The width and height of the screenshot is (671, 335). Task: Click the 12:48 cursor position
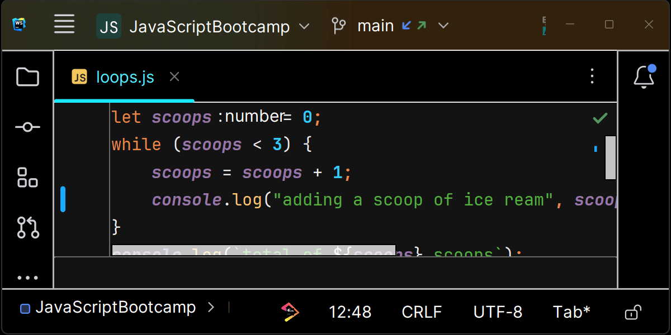pyautogui.click(x=349, y=312)
